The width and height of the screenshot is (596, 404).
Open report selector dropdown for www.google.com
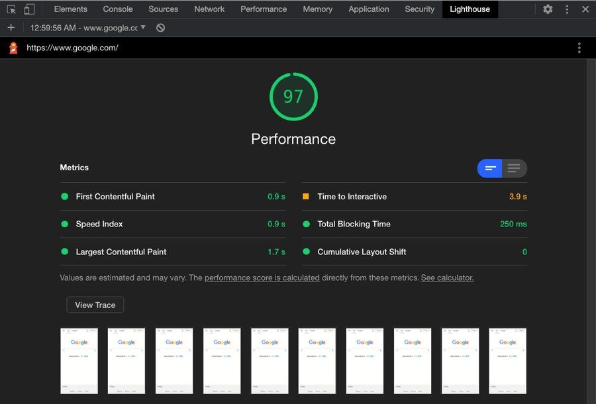(88, 27)
